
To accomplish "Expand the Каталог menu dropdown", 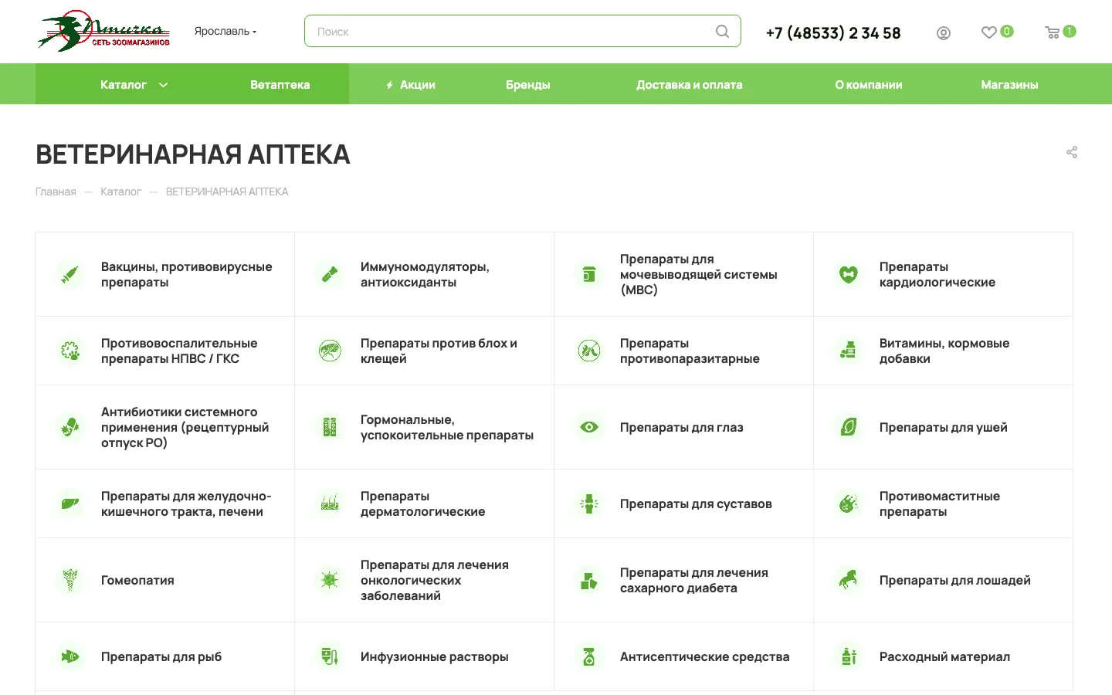I will click(x=134, y=84).
